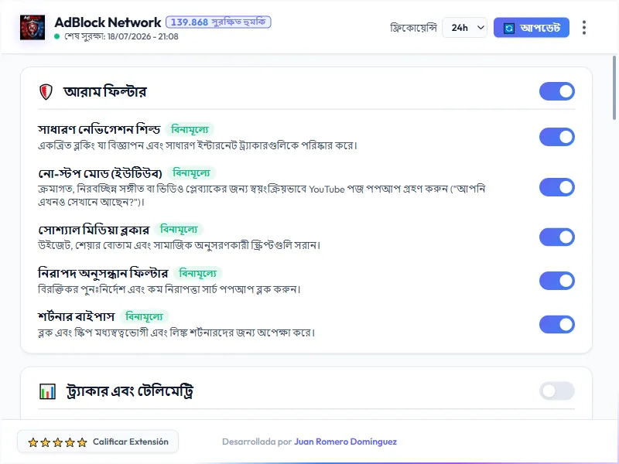Open the Juan Romero Domínguez link
619x464 pixels.
[x=345, y=442]
